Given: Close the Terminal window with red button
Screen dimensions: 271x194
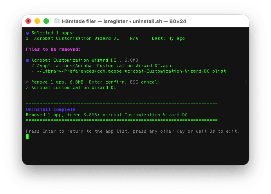Looking at the screenshot, I should coord(28,21).
